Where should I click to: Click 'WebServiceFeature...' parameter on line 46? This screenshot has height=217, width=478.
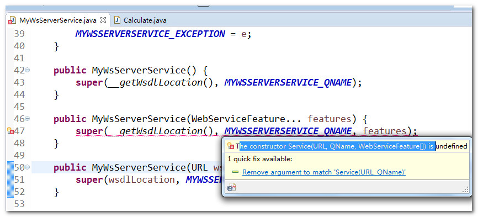coord(247,119)
